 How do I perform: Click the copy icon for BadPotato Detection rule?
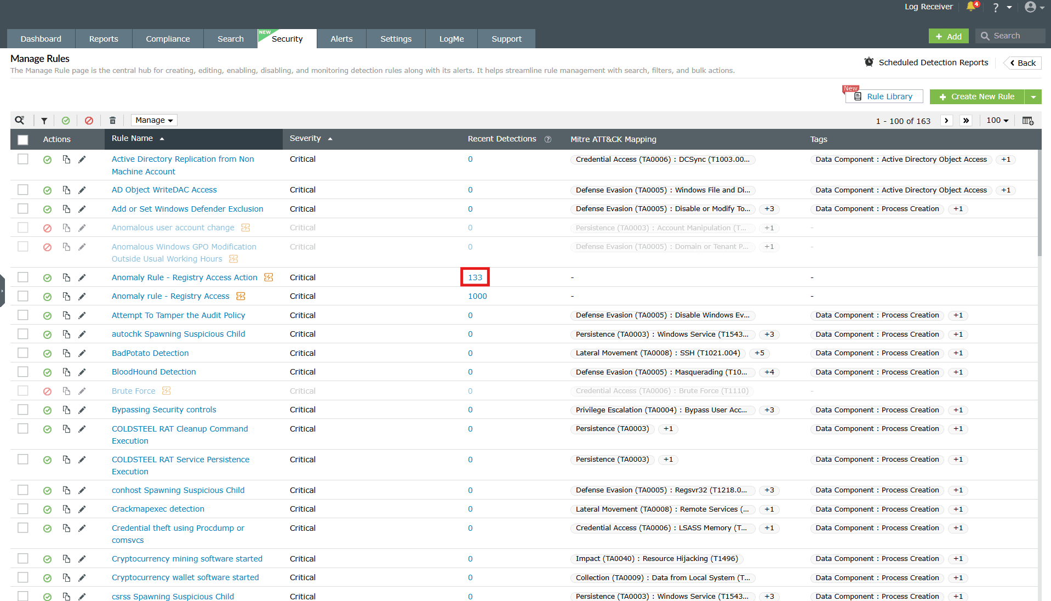pyautogui.click(x=66, y=353)
